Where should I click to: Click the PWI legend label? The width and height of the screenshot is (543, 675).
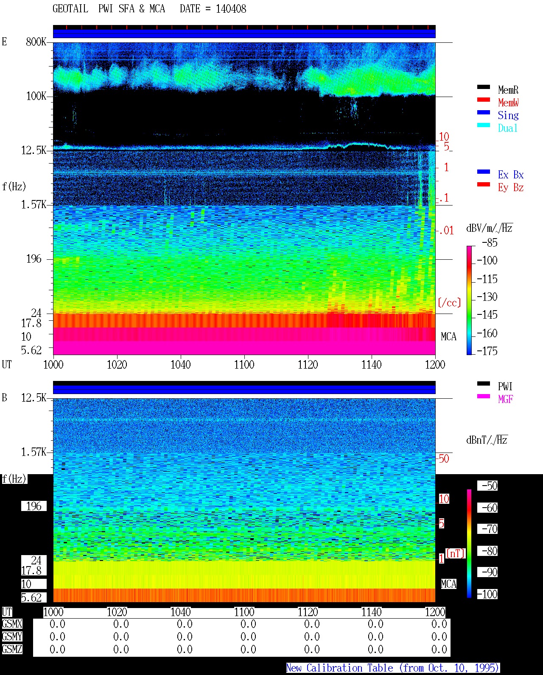(x=505, y=386)
